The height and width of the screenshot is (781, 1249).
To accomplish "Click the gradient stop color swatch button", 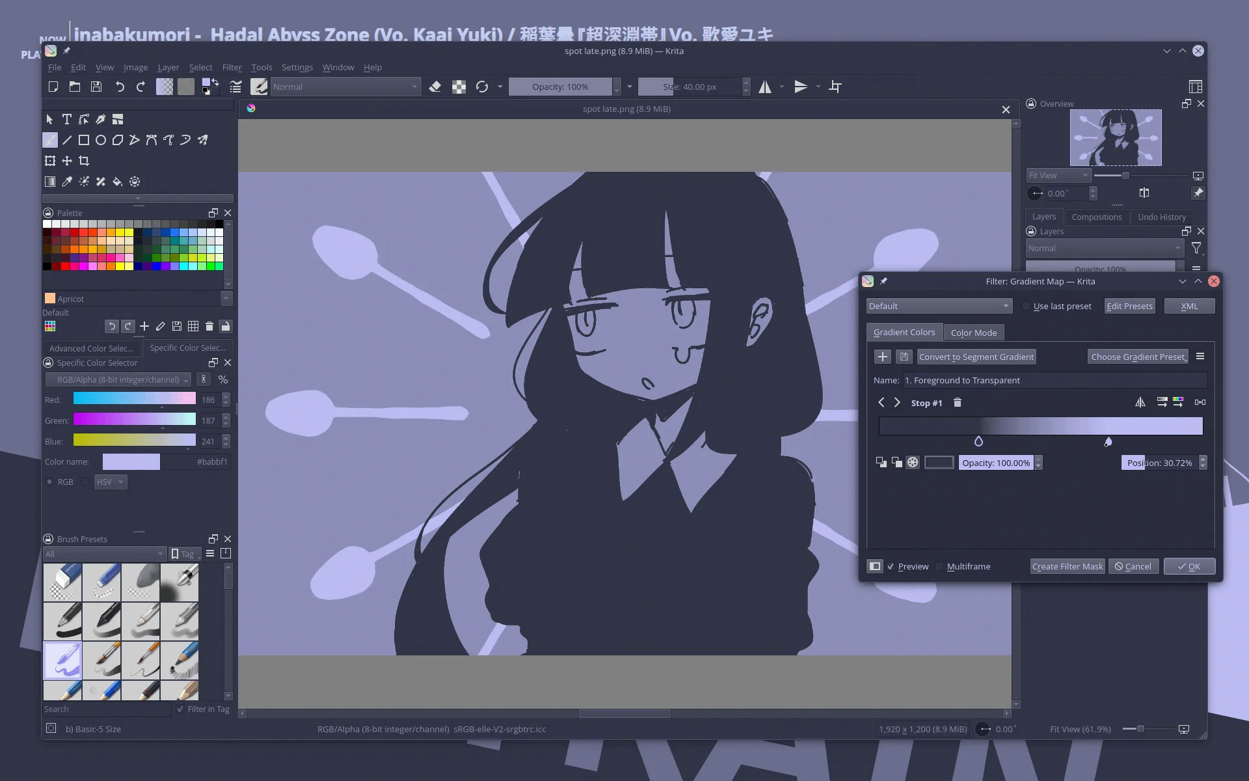I will tap(939, 463).
